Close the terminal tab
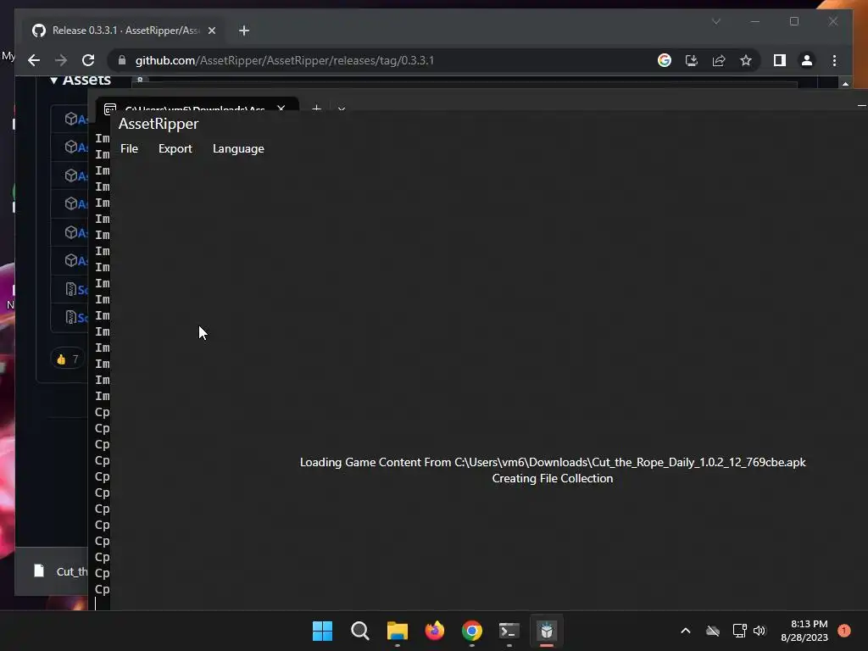The height and width of the screenshot is (651, 868). pyautogui.click(x=281, y=108)
